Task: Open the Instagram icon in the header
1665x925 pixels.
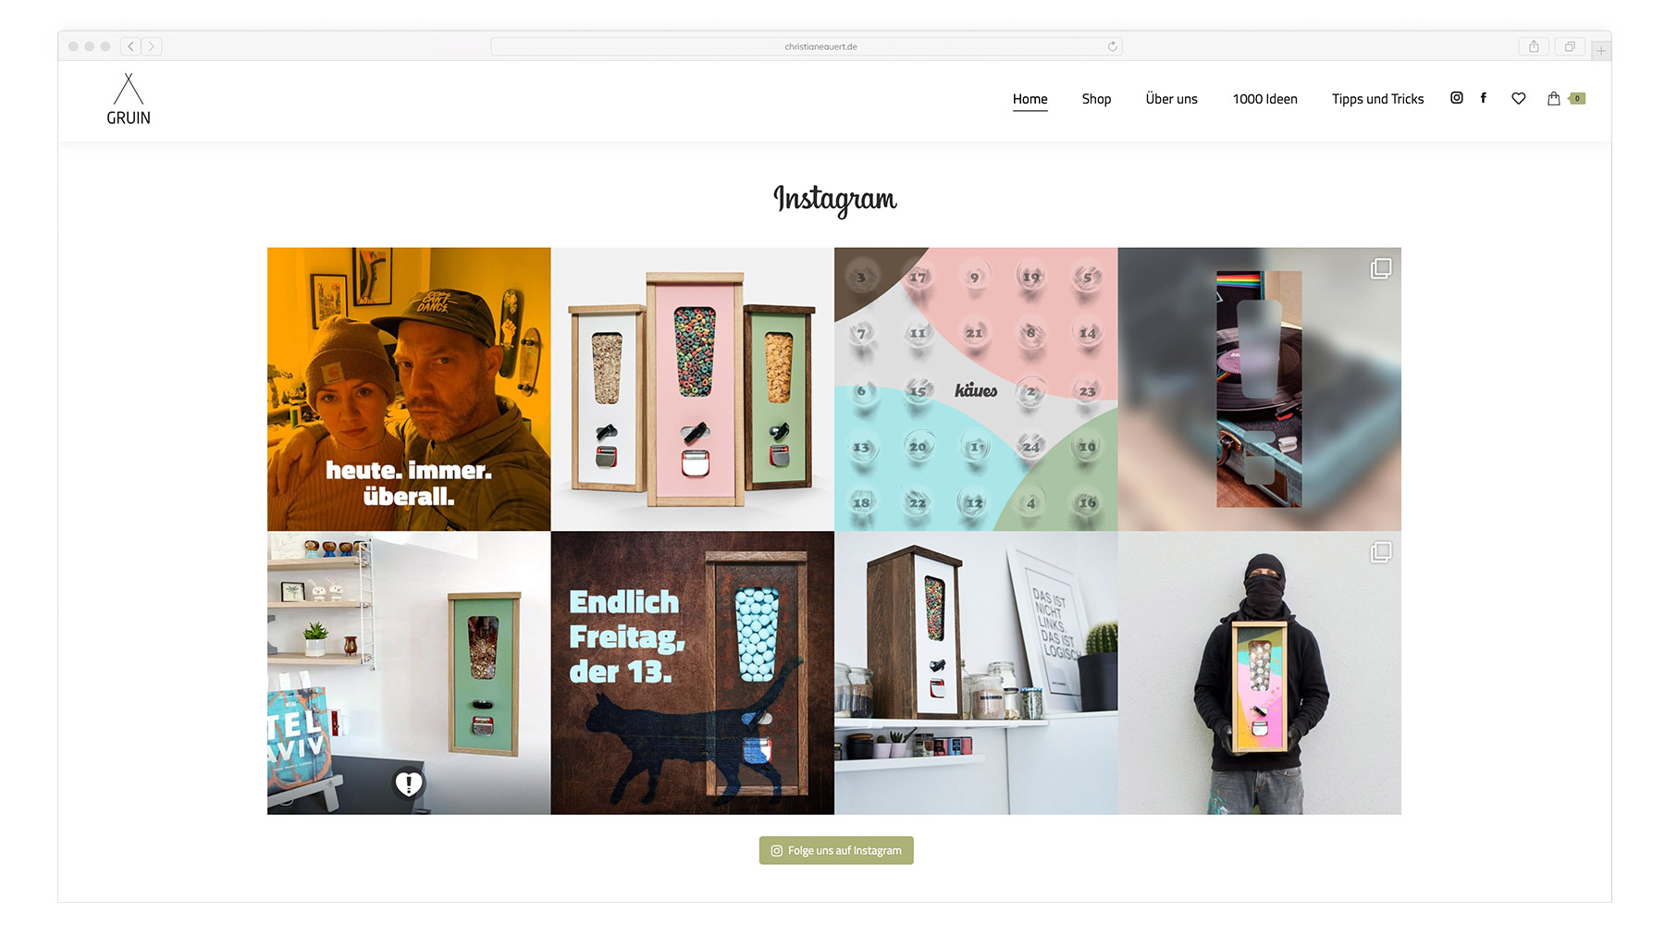Action: 1457,98
